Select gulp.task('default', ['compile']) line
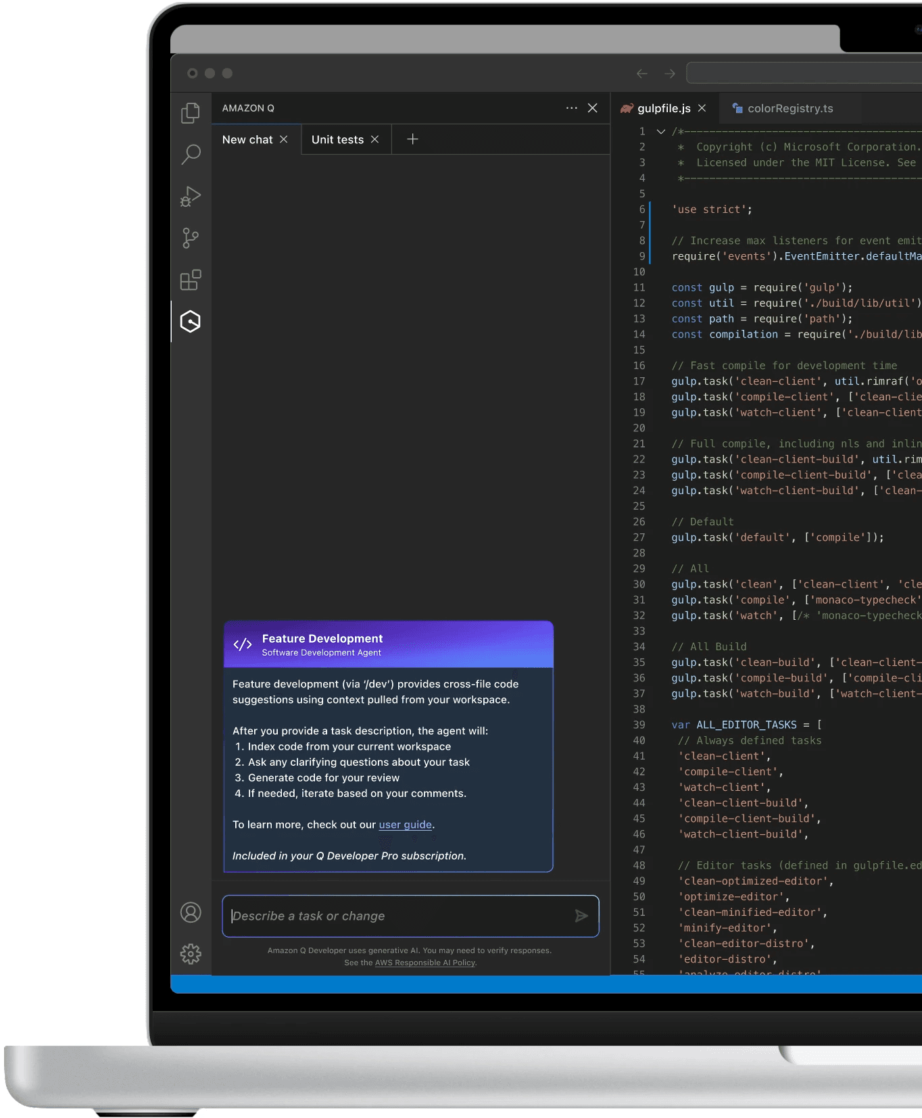The height and width of the screenshot is (1118, 922). (x=777, y=537)
